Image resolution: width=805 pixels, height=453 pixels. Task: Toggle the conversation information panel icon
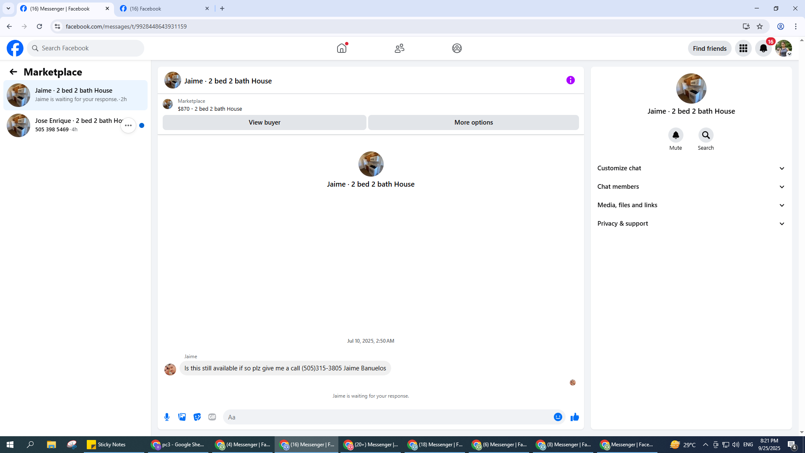(570, 80)
